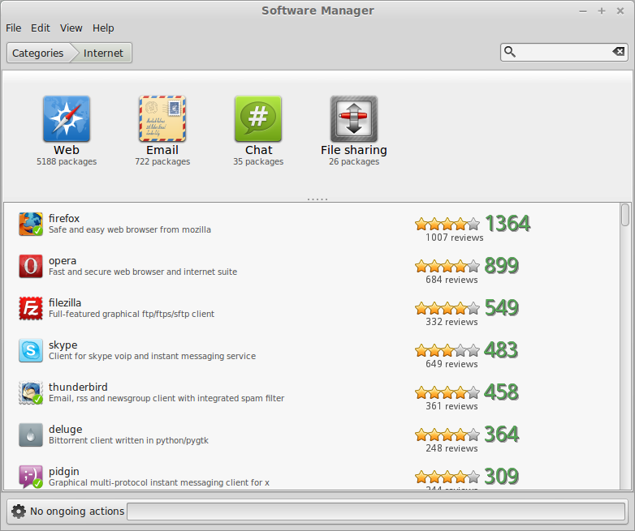Click the 248 reviews text
This screenshot has height=531, width=635.
tap(451, 448)
